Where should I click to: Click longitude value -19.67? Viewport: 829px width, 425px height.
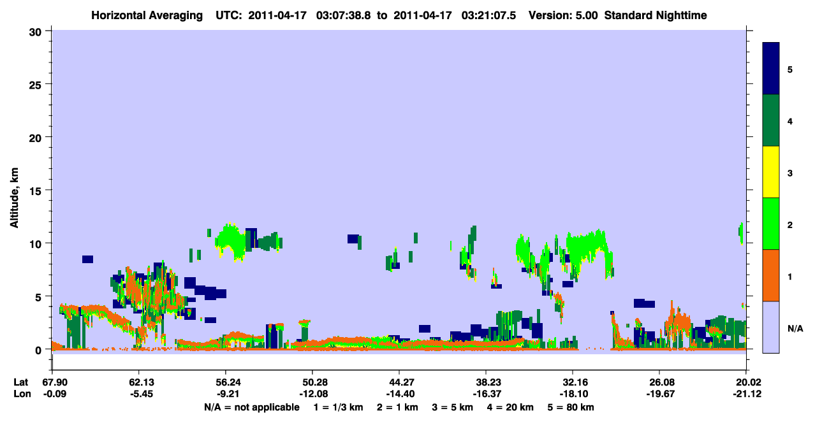click(659, 394)
